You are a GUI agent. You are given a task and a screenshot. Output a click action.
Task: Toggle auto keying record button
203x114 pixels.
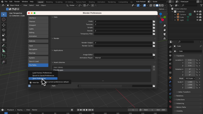click(72, 110)
